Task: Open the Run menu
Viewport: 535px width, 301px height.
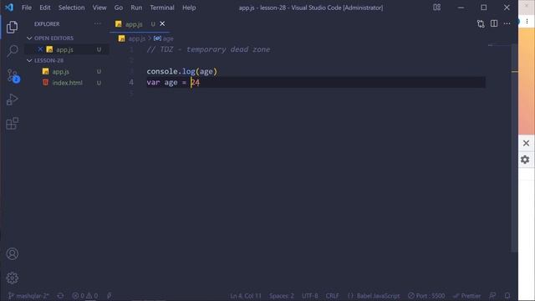Action: [x=136, y=8]
